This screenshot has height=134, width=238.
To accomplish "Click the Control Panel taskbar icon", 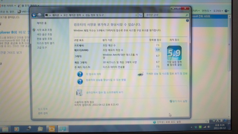I will click(x=63, y=129).
